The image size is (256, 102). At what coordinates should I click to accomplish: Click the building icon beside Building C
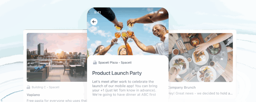pos(28,87)
